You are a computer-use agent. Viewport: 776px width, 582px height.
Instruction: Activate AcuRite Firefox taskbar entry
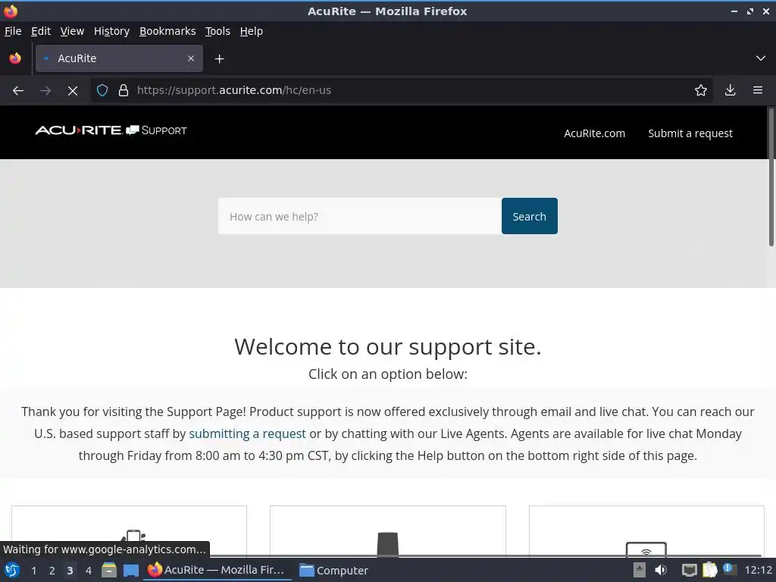[217, 570]
